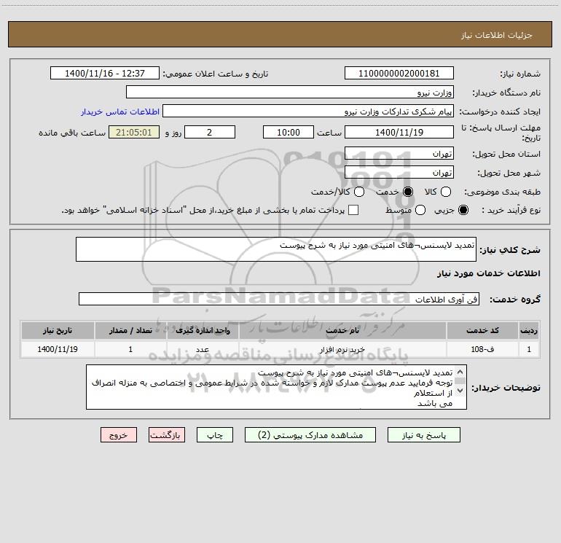Click the چاپ print button
Image resolution: width=561 pixels, height=543 pixels.
click(215, 435)
